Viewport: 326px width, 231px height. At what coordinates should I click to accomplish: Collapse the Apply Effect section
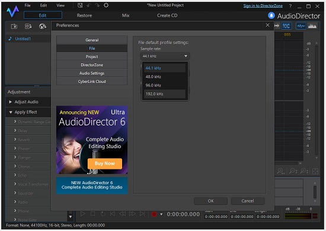[x=11, y=112]
